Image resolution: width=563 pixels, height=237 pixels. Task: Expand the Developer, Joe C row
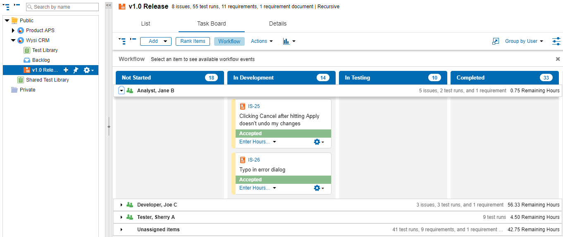click(x=122, y=205)
